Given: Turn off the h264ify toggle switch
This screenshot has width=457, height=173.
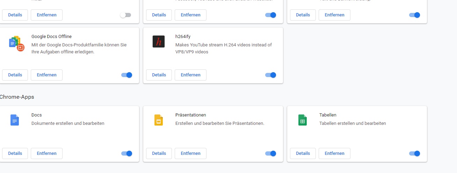Looking at the screenshot, I should 270,75.
